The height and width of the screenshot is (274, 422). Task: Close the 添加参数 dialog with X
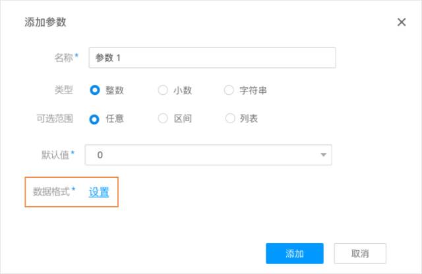pos(401,22)
